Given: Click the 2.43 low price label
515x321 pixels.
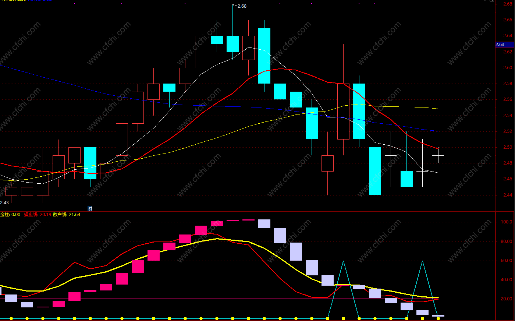Looking at the screenshot, I should 4,203.
